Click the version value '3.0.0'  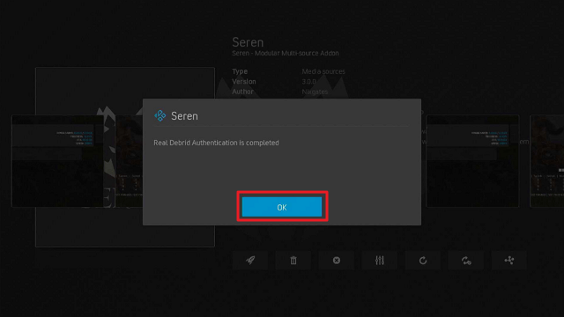click(x=309, y=82)
